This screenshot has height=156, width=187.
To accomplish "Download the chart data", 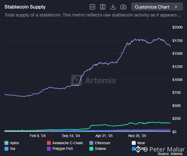I will click(x=113, y=7).
